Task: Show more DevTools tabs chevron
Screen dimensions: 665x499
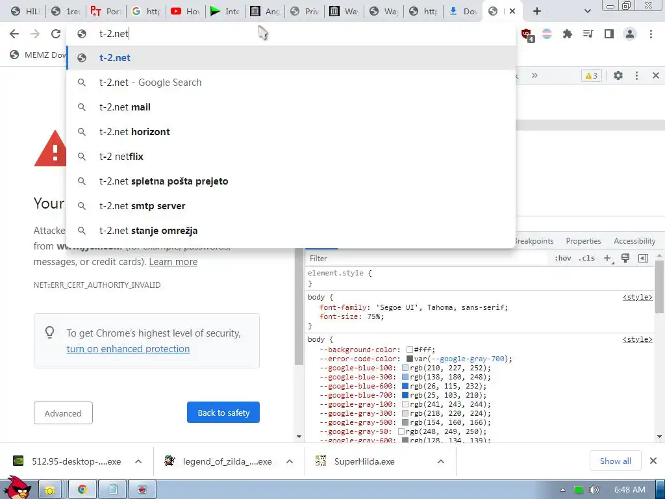Action: point(534,75)
